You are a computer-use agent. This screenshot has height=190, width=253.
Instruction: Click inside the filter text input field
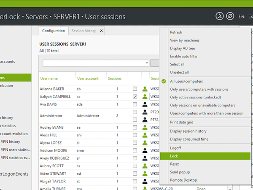pos(94,63)
